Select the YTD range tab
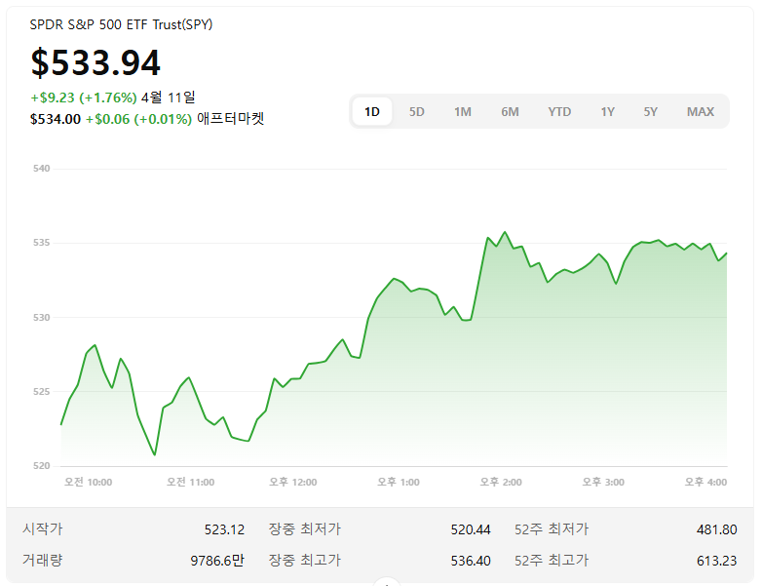The image size is (762, 586). (x=559, y=112)
